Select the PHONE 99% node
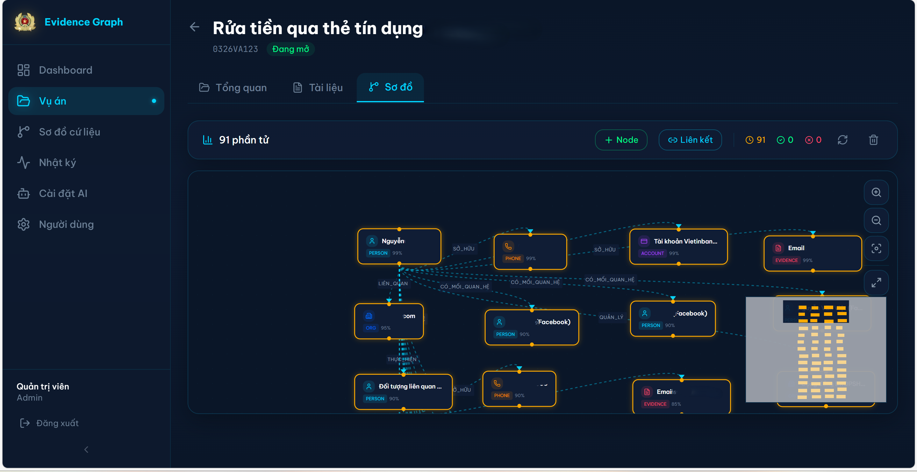The width and height of the screenshot is (917, 472). coord(530,251)
